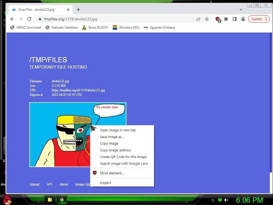Screen dimensions: 273x205
Task: Click the 2022-08-05 18:59 UTC expiry text
Action: pos(67,95)
